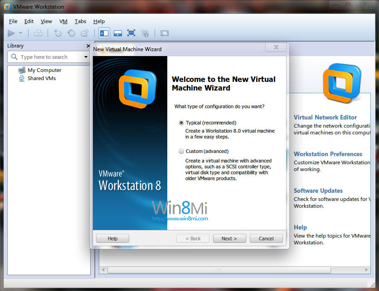Toggle the library sidebar view icon
The width and height of the screenshot is (379, 291).
(x=104, y=33)
